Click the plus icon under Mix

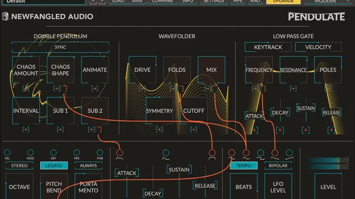(x=208, y=88)
